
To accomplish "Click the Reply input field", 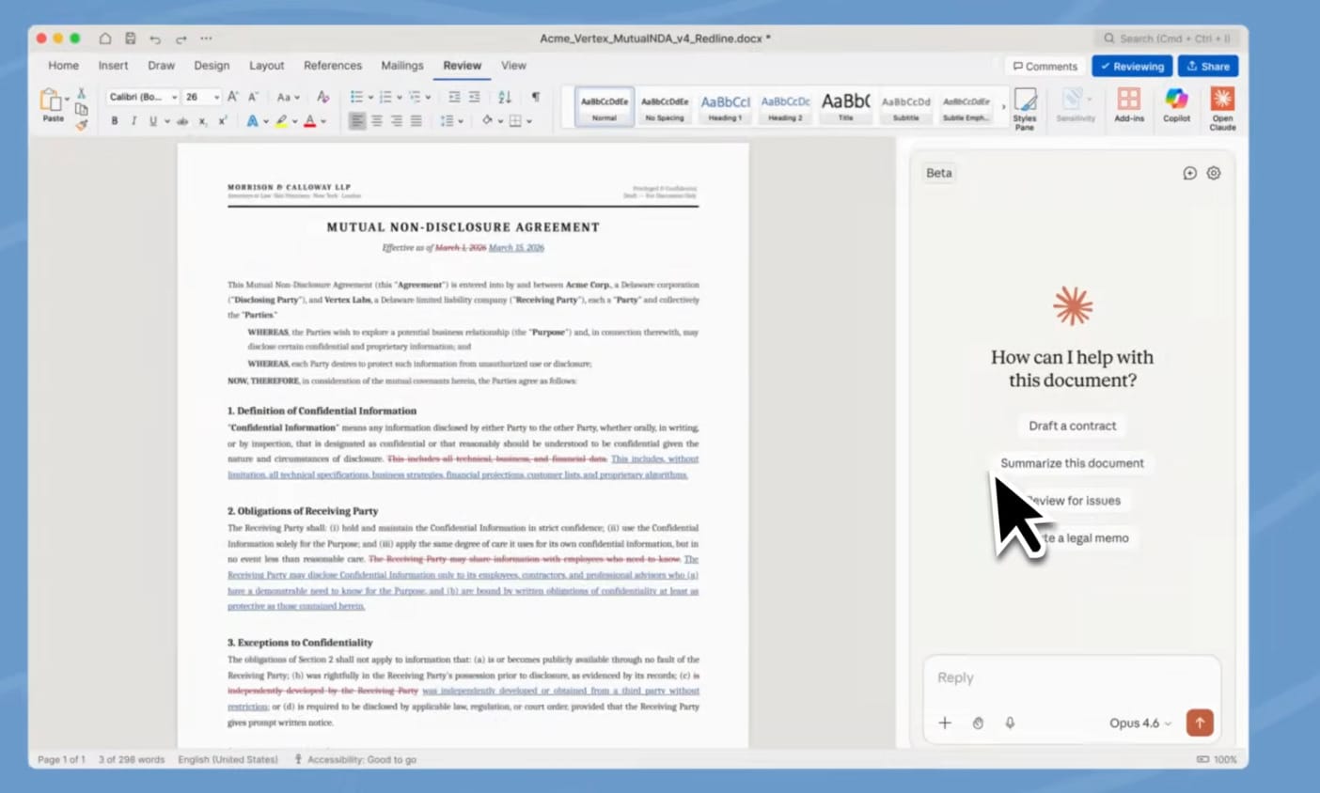I will (1072, 677).
